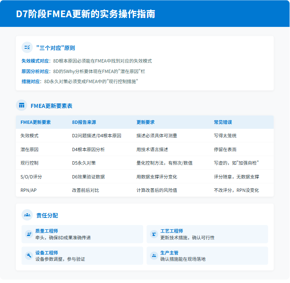The height and width of the screenshot is (283, 290).
Task: Click the "三个对应"原则 section icon
Action: coord(27,47)
